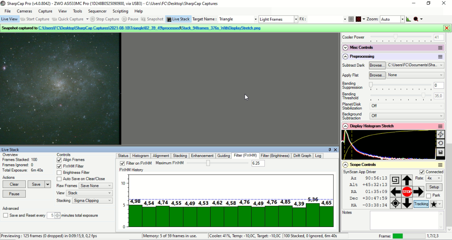Enable Auto Save on Clear/Close

click(x=59, y=179)
